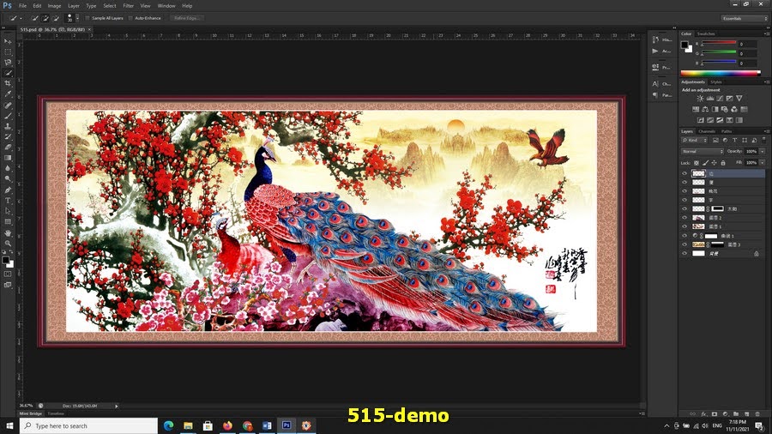Screen dimensions: 772x434
Task: Hide the topmost selected layer's eye icon
Action: [x=685, y=173]
